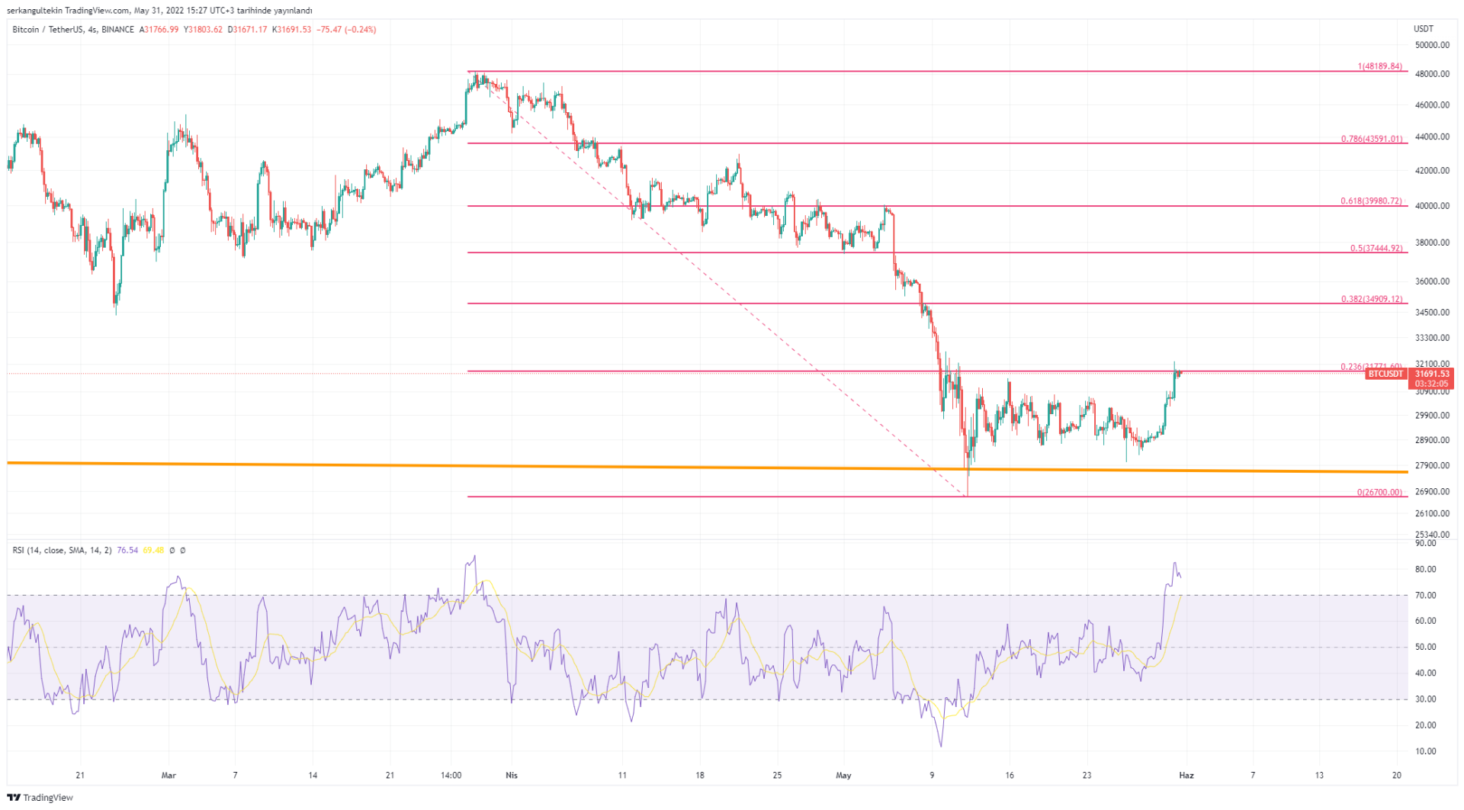Click the 50000.00 price axis label
Image resolution: width=1464 pixels, height=810 pixels.
tap(1431, 45)
